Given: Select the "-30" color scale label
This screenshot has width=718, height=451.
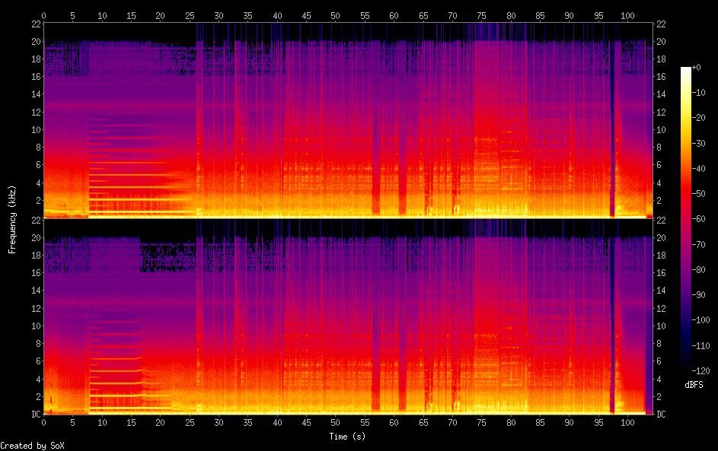Looking at the screenshot, I should pos(698,144).
